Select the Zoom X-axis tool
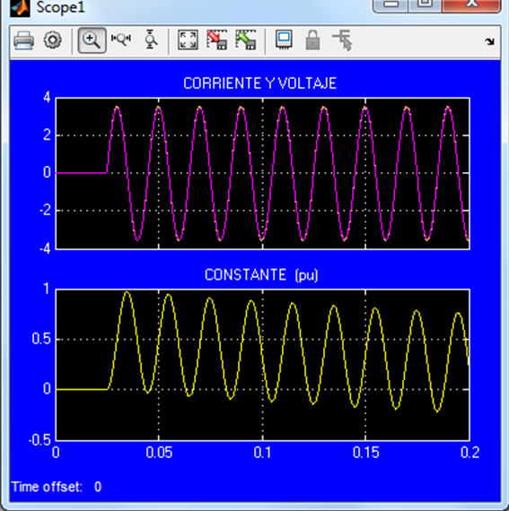 click(x=121, y=39)
